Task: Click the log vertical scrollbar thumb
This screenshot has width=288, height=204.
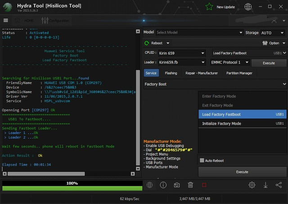Action: coord(138,118)
